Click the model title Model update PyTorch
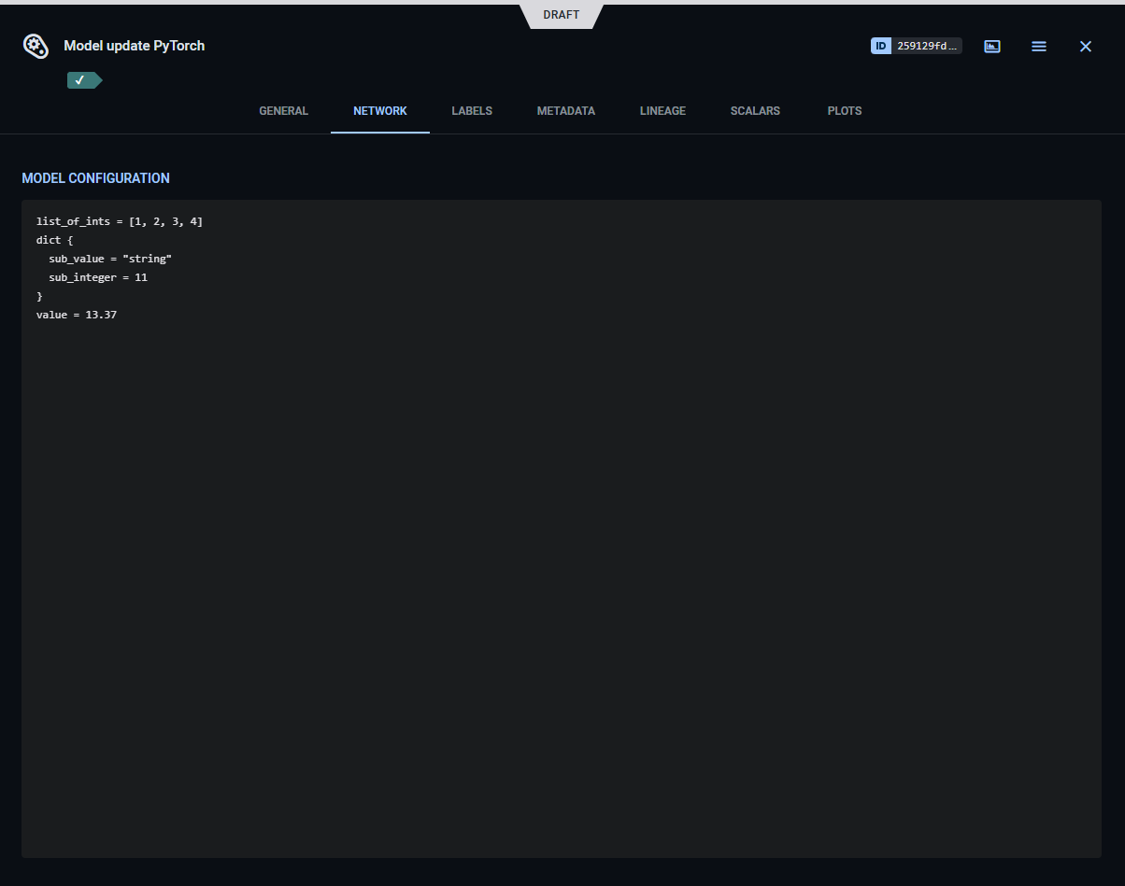 tap(134, 45)
